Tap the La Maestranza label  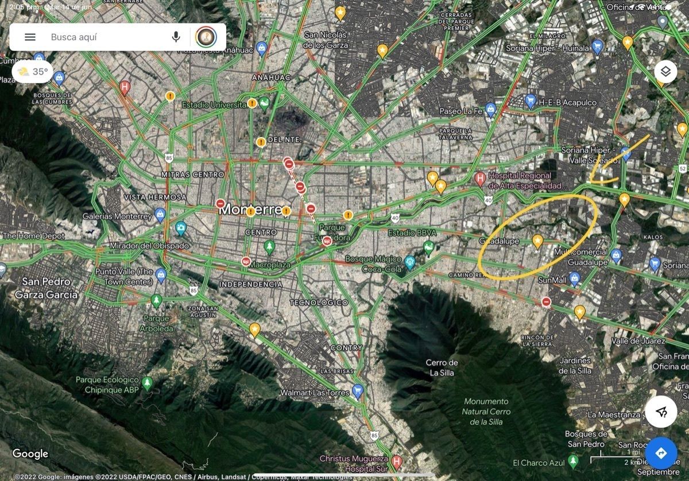point(613,414)
